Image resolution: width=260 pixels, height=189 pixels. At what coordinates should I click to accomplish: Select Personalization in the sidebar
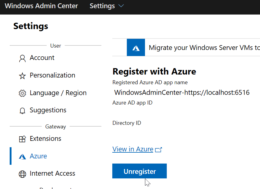(x=52, y=75)
